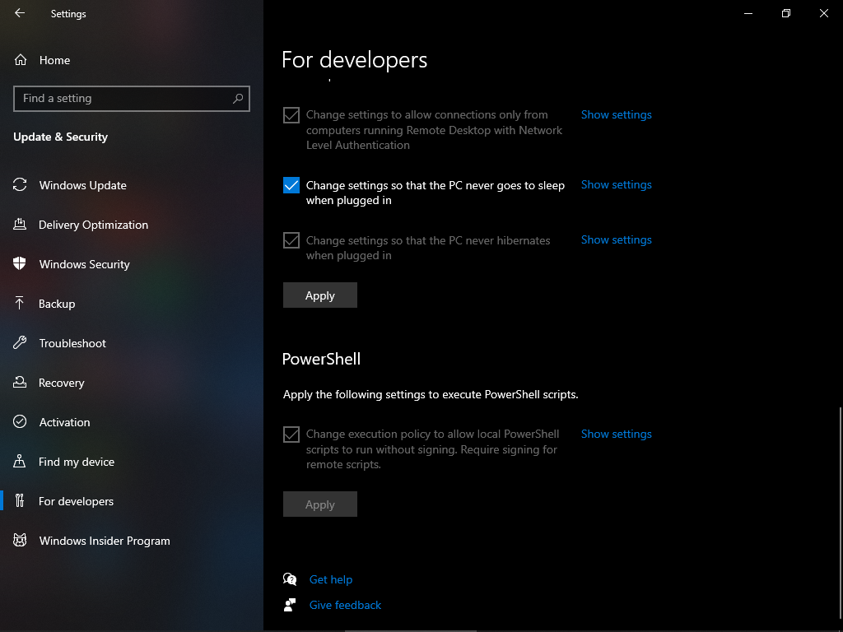This screenshot has width=843, height=632.
Task: Open Home in Settings sidebar
Action: pyautogui.click(x=132, y=60)
